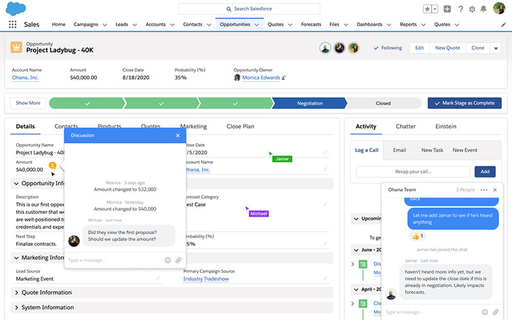
Task: Click the orange comment badge beside Amount
Action: coord(52,166)
